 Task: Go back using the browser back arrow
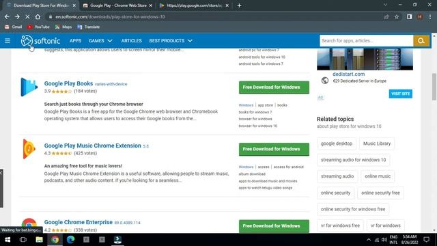coord(7,16)
